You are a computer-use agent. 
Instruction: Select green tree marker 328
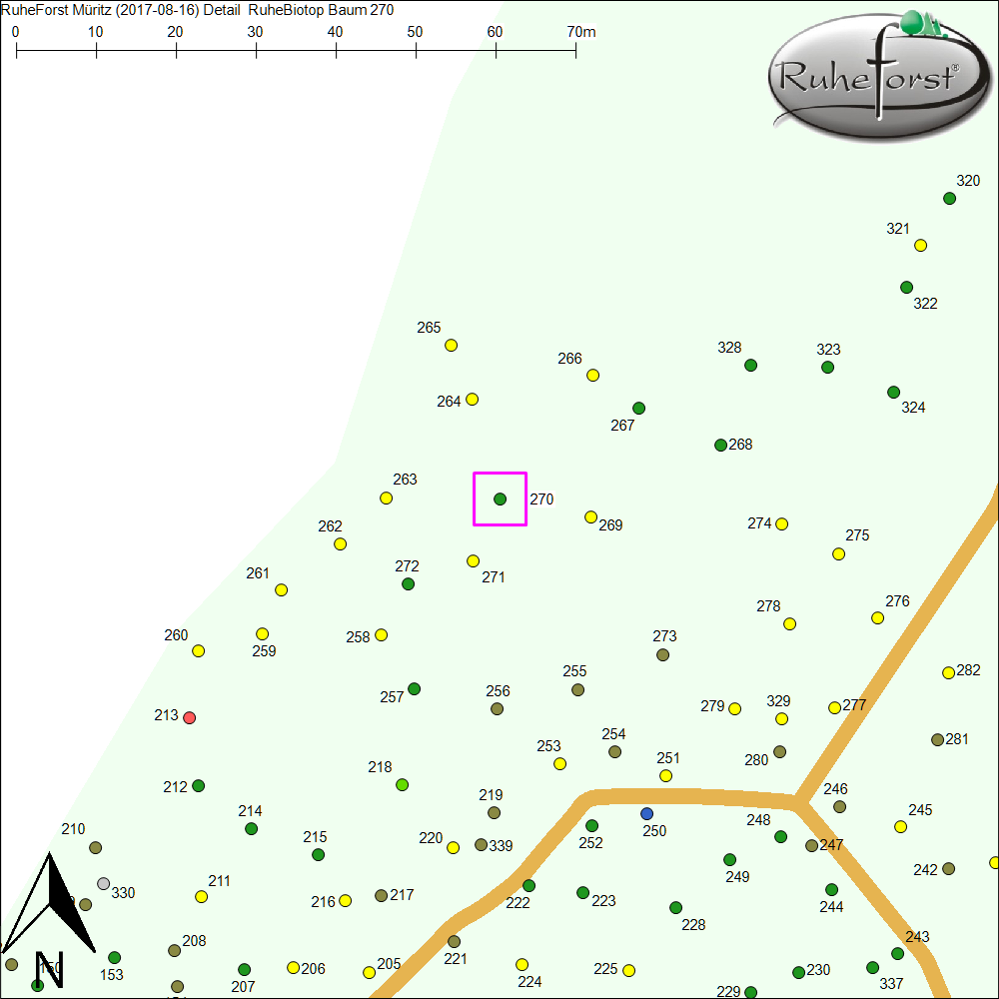750,366
